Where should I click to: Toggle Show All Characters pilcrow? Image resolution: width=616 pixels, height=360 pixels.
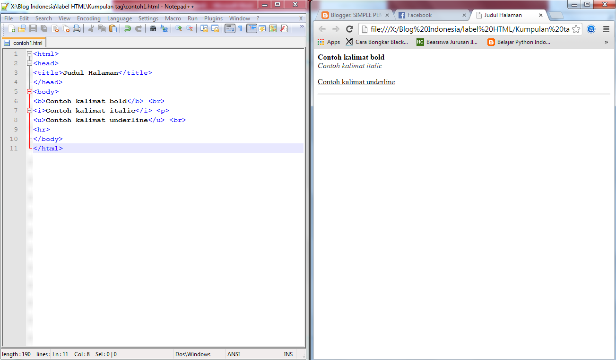click(241, 29)
